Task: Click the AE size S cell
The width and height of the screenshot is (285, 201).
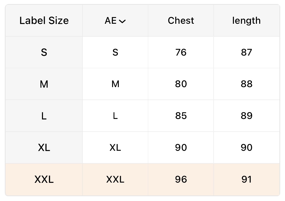Action: 115,52
